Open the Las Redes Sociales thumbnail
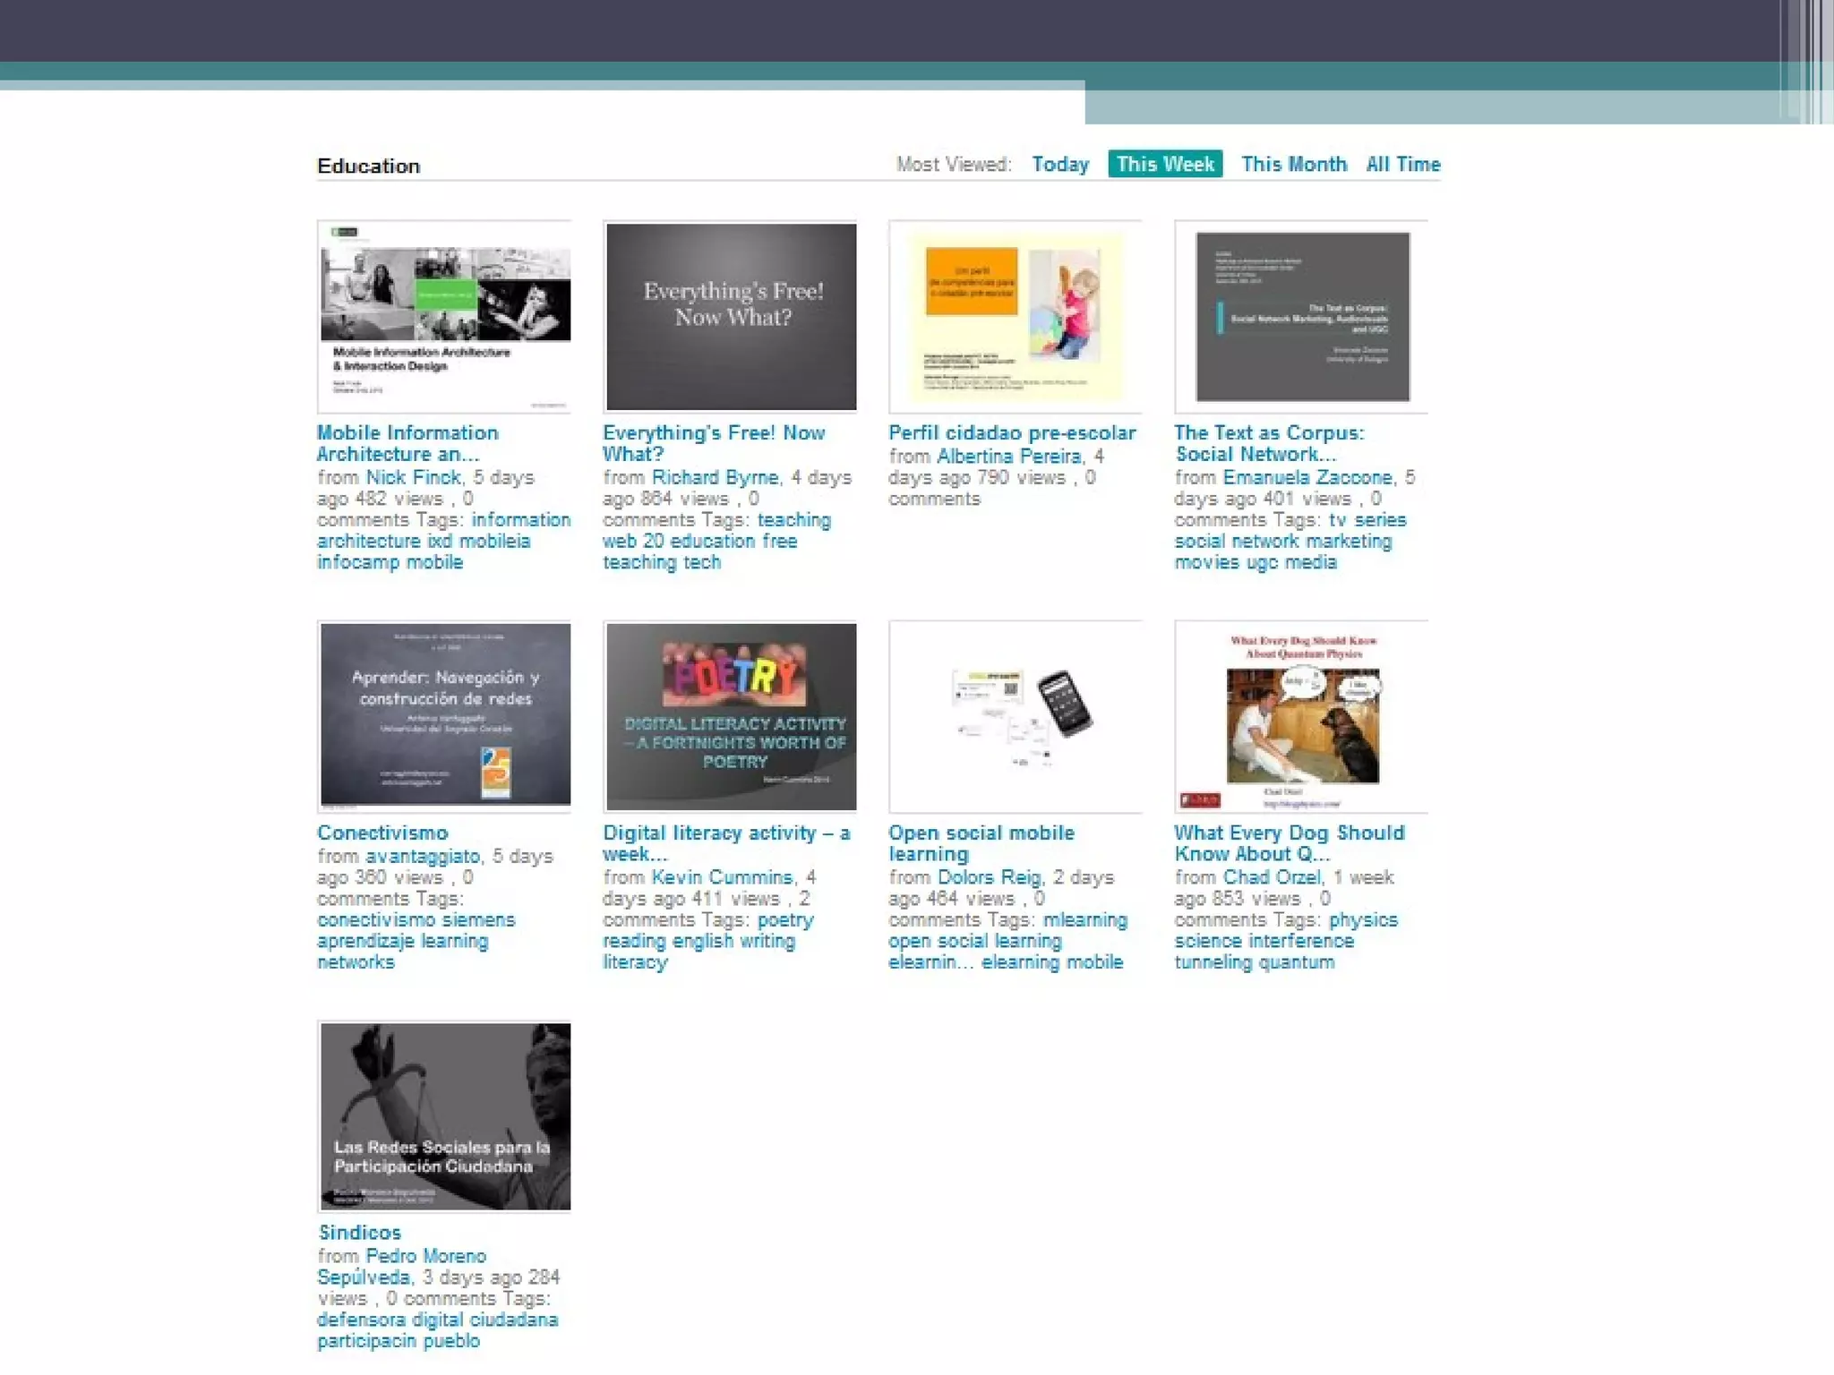The height and width of the screenshot is (1375, 1834). point(445,1115)
